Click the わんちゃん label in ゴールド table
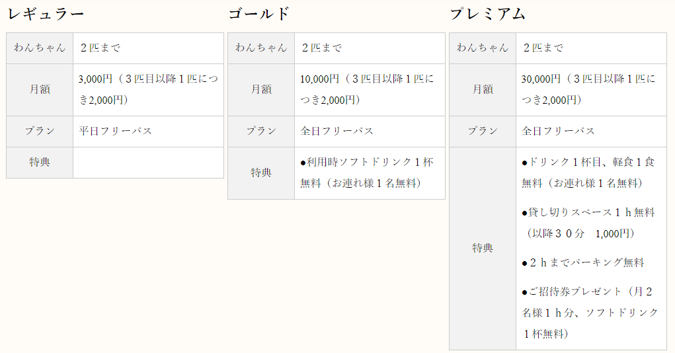This screenshot has height=353, width=675. (x=261, y=48)
